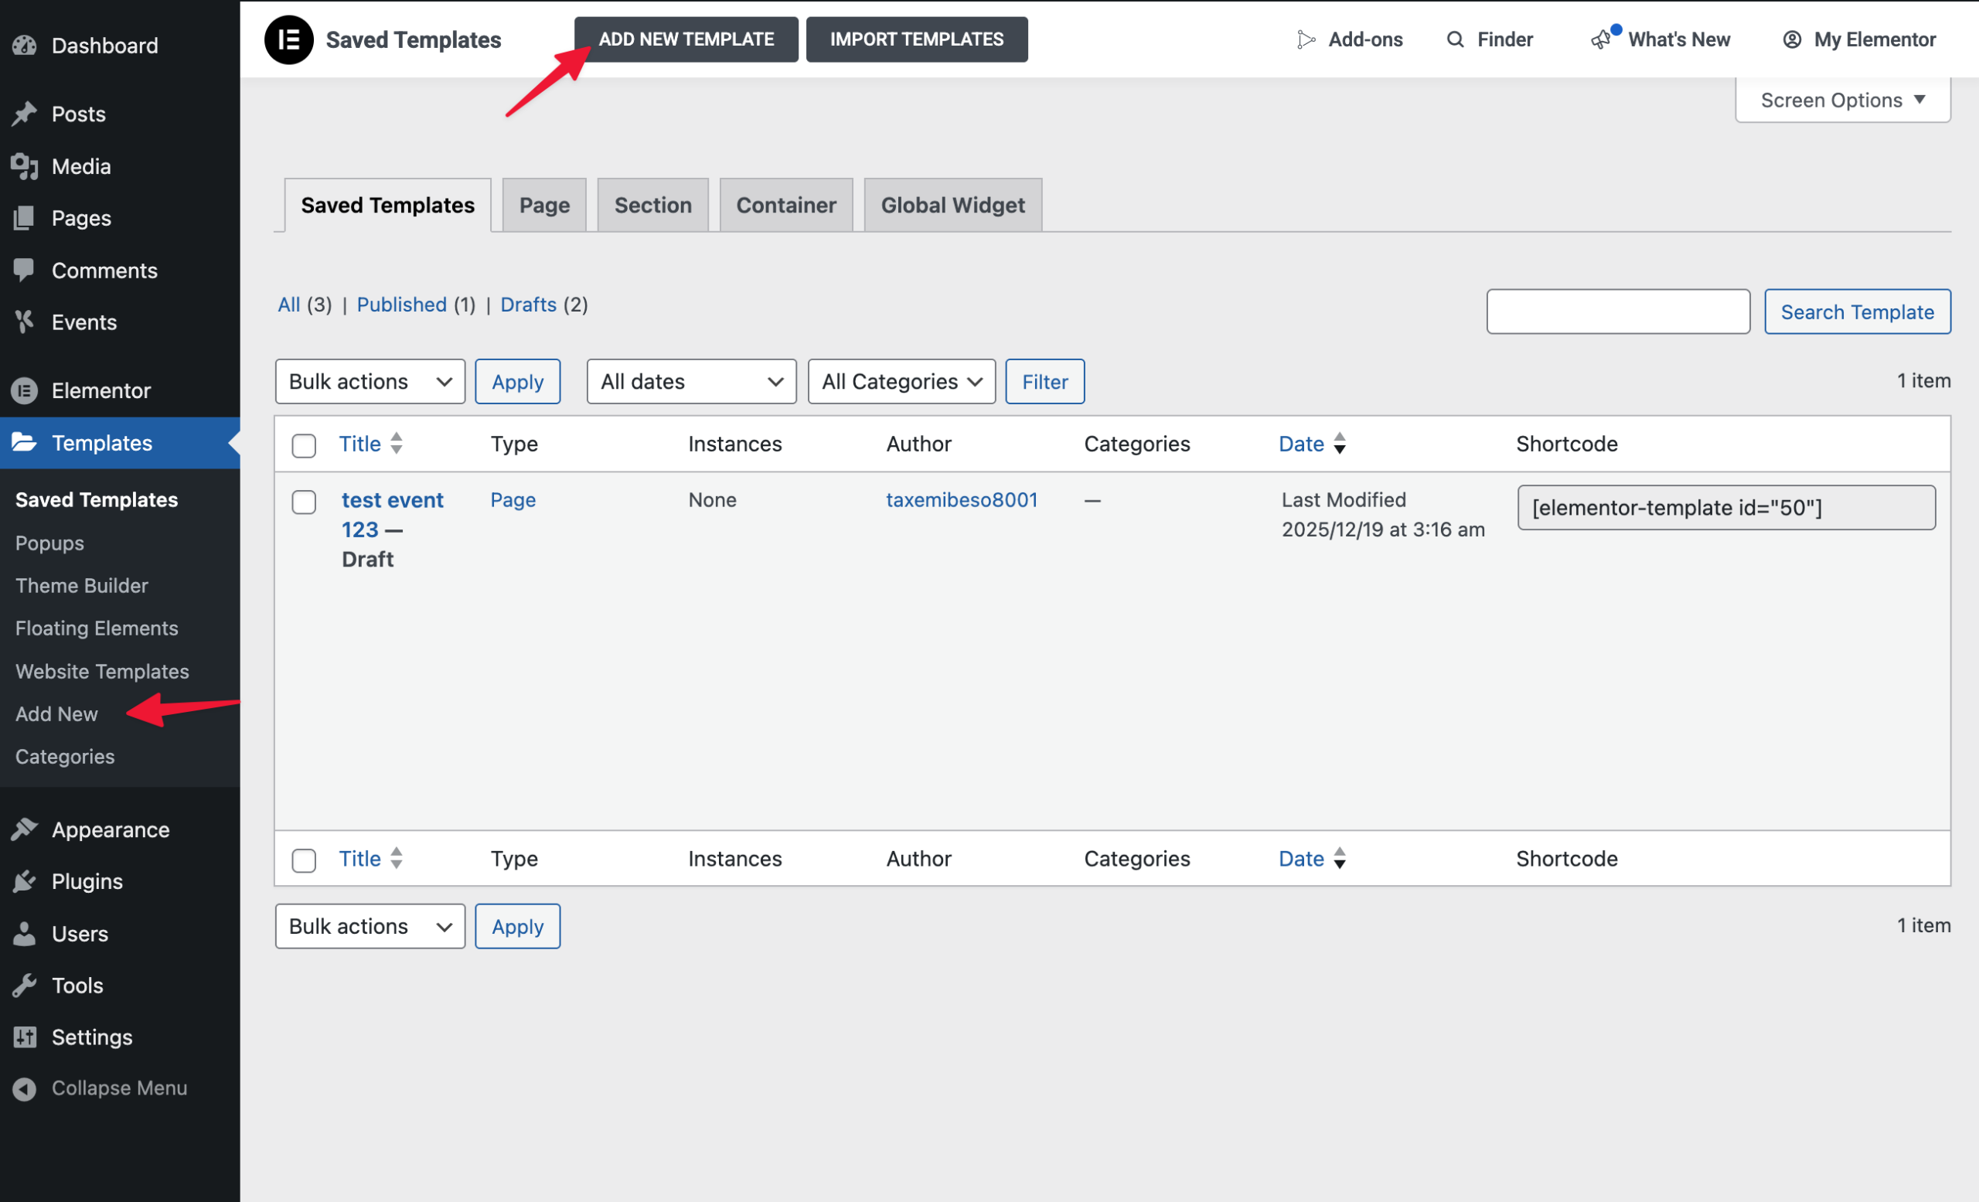
Task: Open the top Bulk actions dropdown
Action: click(x=370, y=381)
